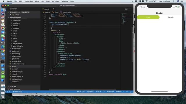Viewport: 186px width, 104px height.
Task: Click the editor horizontal scrollbar
Action: point(83,90)
